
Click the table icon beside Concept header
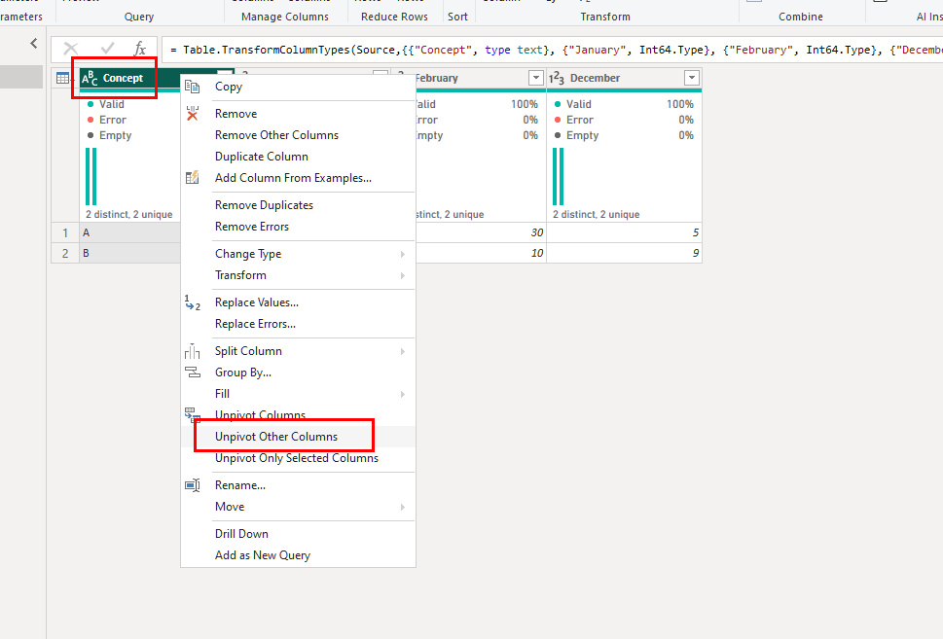coord(62,78)
